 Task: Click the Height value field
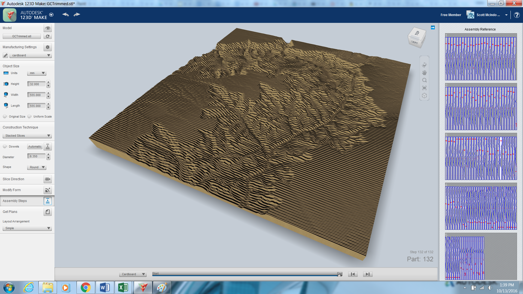pyautogui.click(x=36, y=84)
